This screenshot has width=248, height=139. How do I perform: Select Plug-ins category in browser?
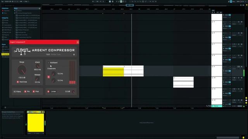6,35
